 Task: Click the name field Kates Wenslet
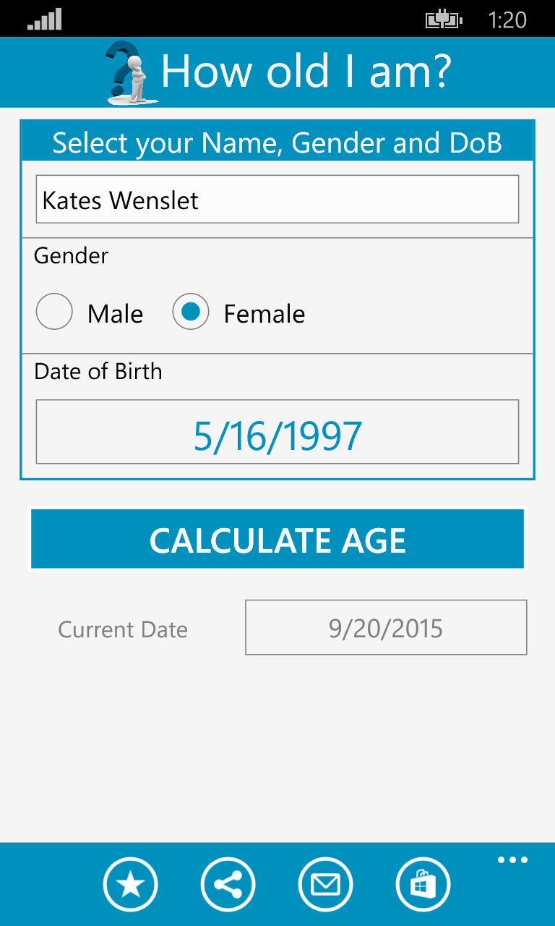(x=277, y=199)
